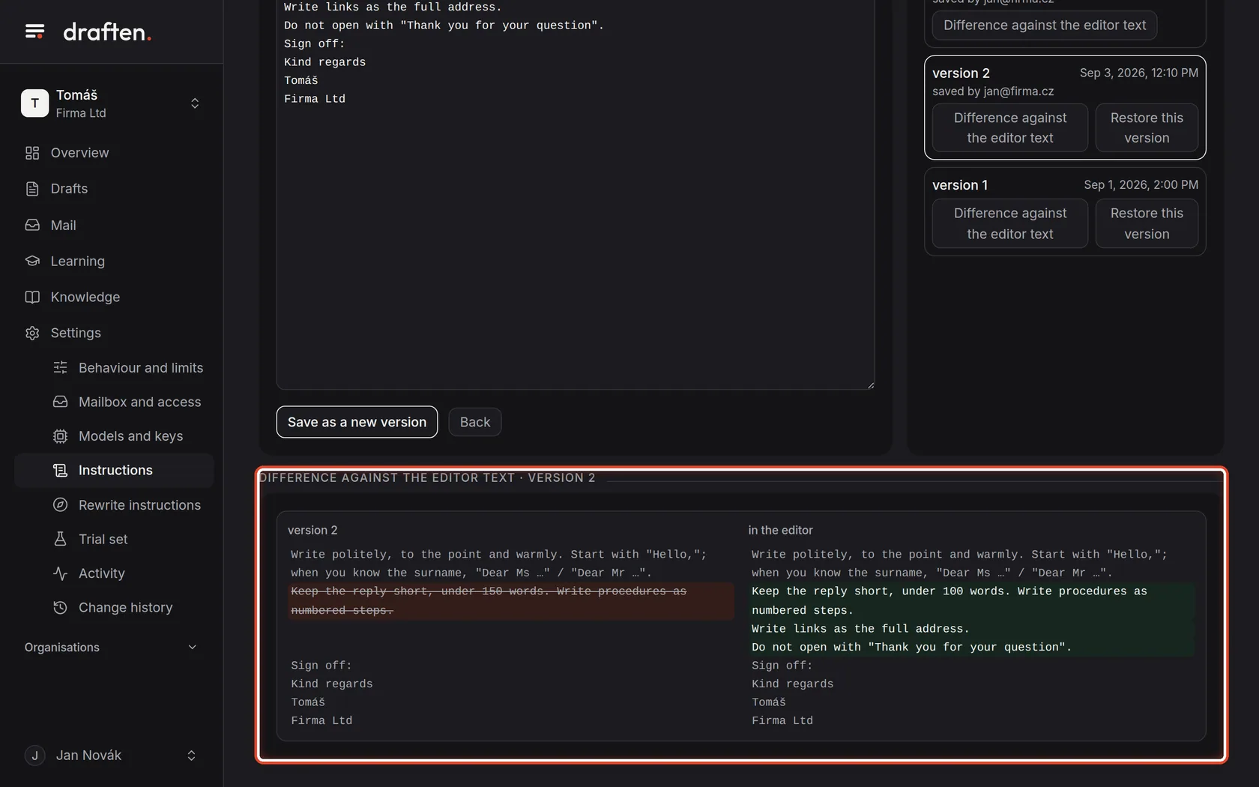
Task: Click the Knowledge book icon
Action: pyautogui.click(x=32, y=297)
